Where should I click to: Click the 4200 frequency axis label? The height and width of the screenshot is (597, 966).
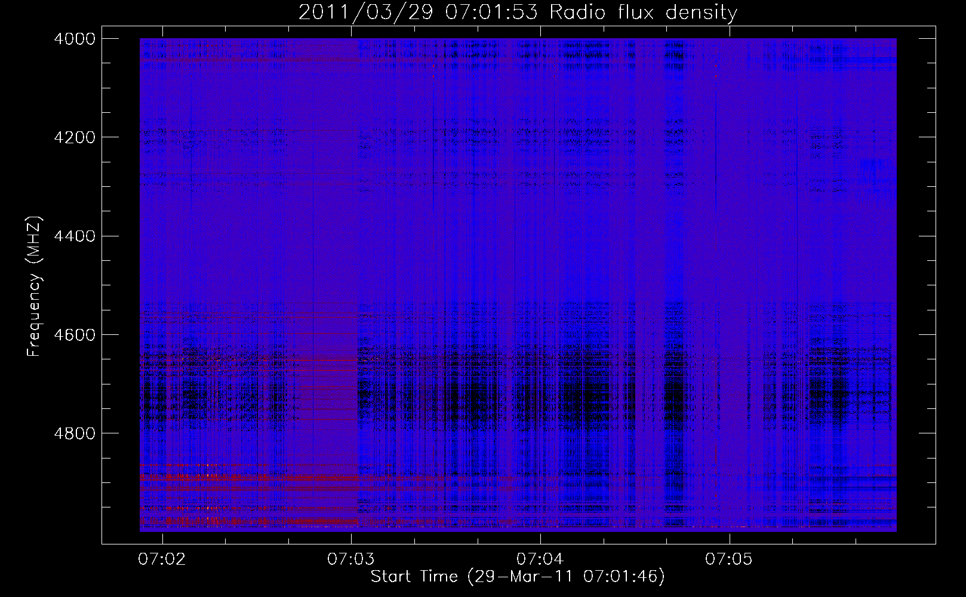pyautogui.click(x=74, y=137)
